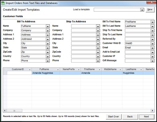Open the Add to Email List dropdown
The height and width of the screenshot is (122, 157).
coord(152,52)
